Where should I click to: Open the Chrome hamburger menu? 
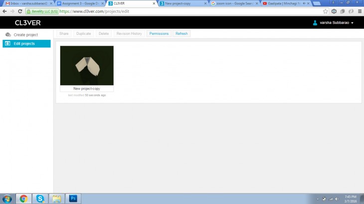pos(360,11)
